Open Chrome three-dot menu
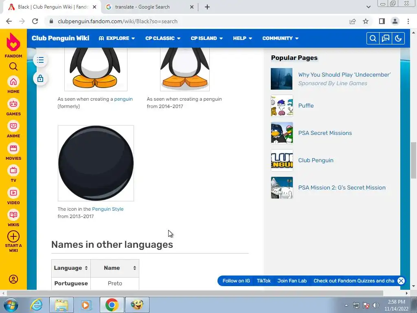The height and width of the screenshot is (313, 417). pos(408,21)
